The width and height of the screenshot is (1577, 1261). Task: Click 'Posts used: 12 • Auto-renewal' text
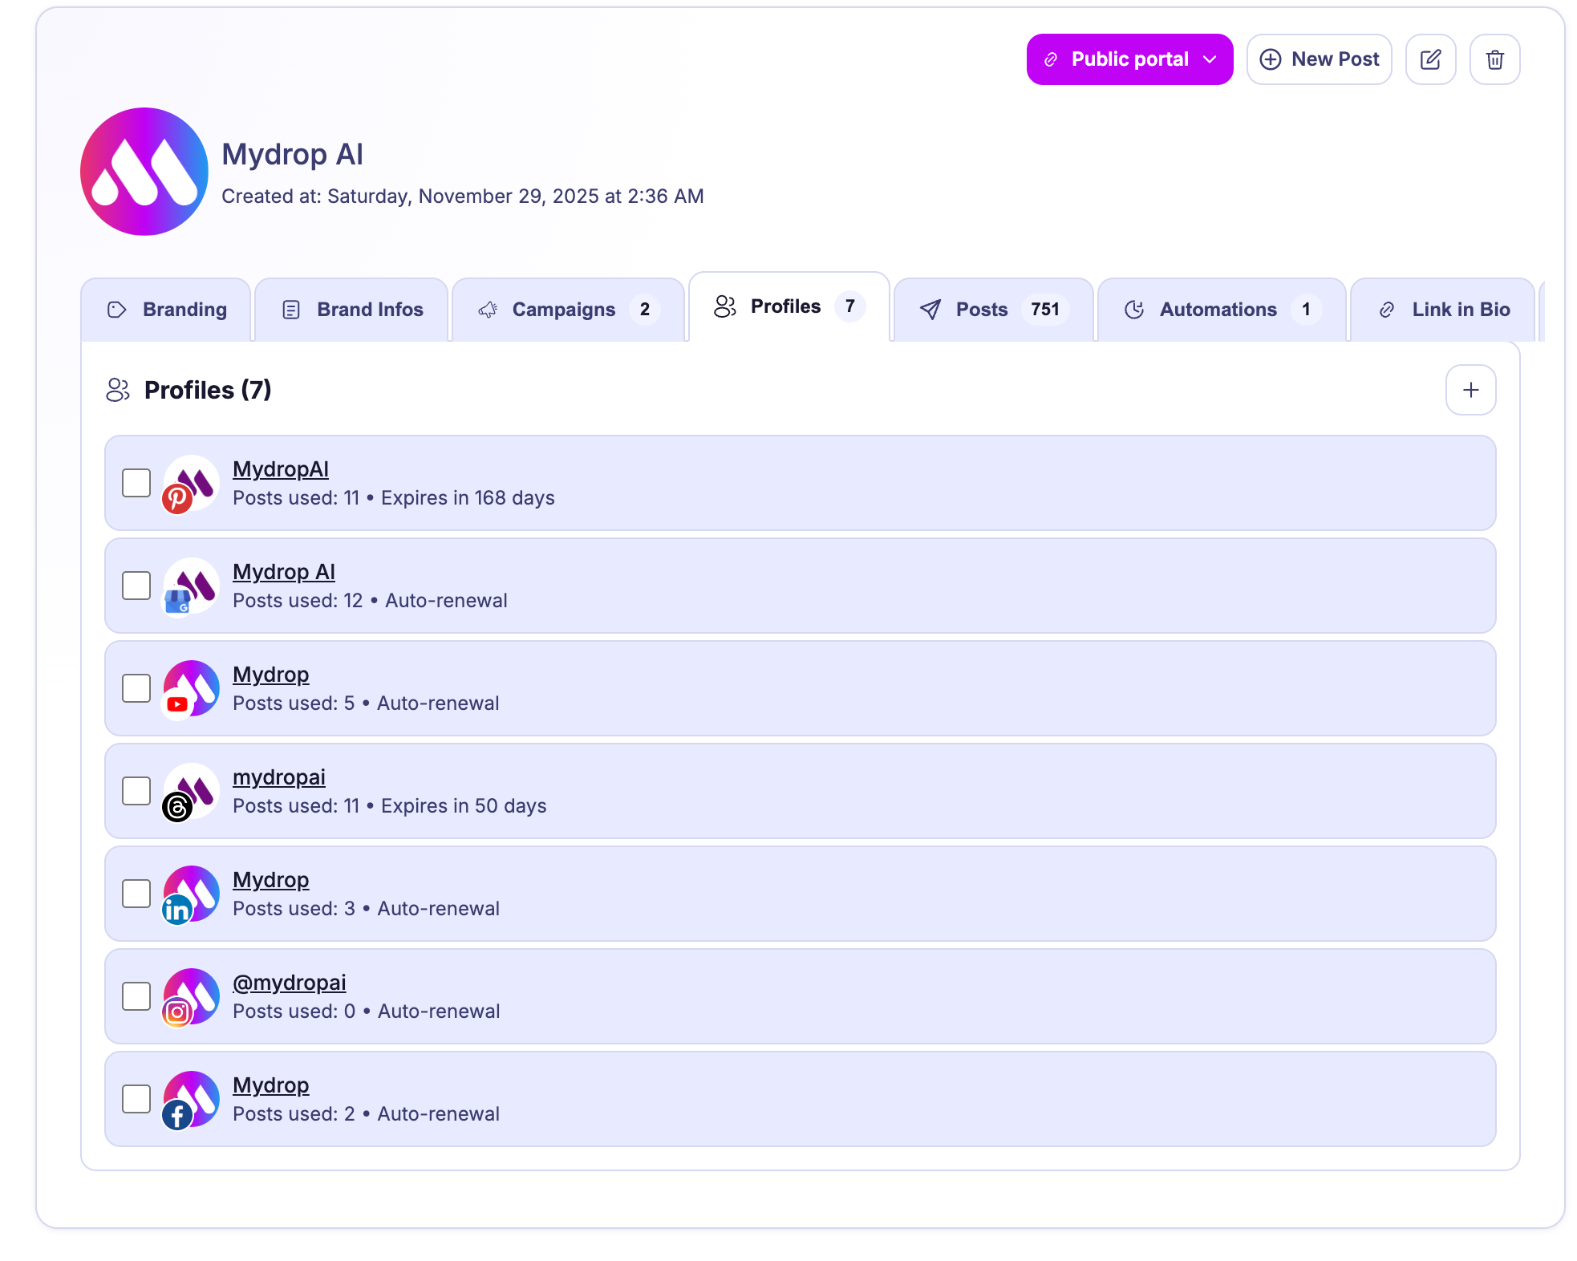coord(370,601)
